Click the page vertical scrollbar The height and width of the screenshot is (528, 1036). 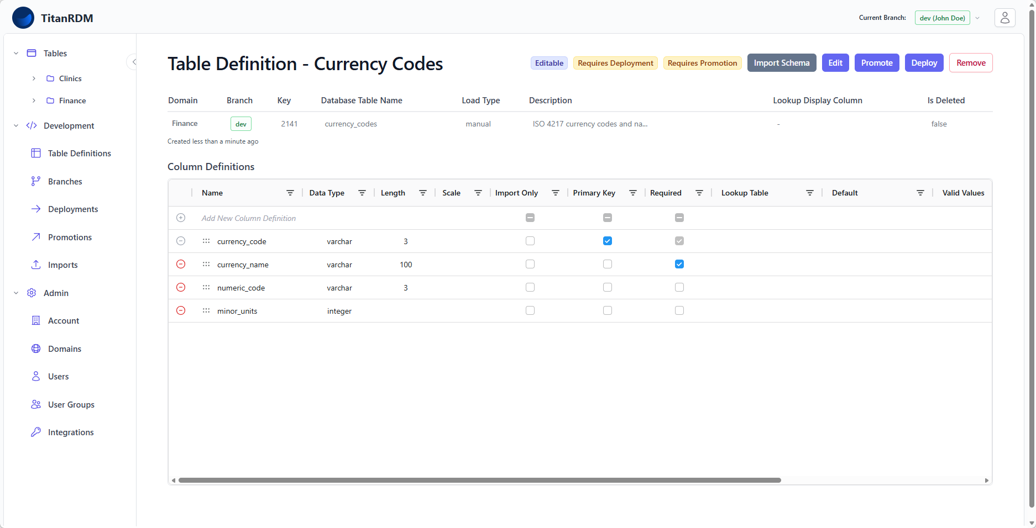pyautogui.click(x=1032, y=258)
